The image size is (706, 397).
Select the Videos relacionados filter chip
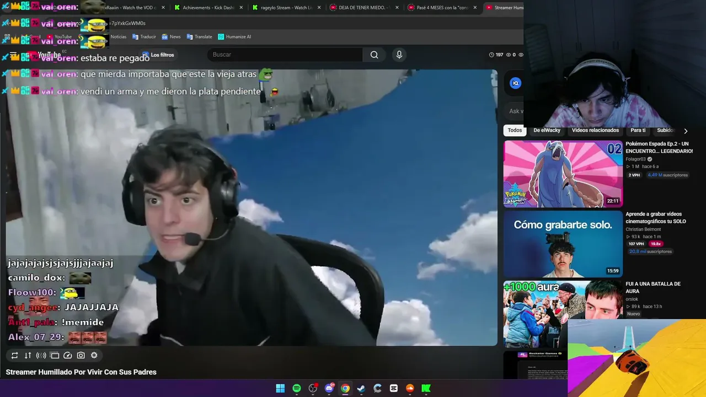coord(595,131)
